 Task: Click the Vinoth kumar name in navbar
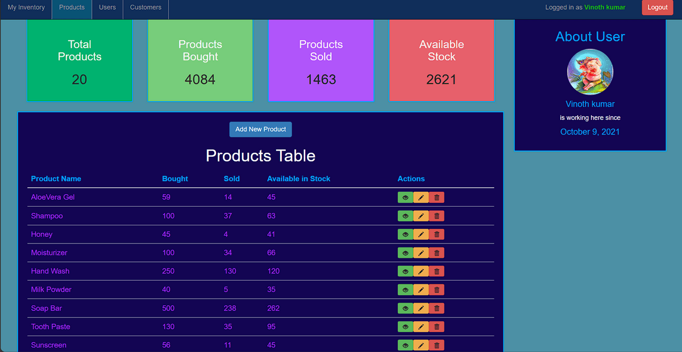click(605, 7)
